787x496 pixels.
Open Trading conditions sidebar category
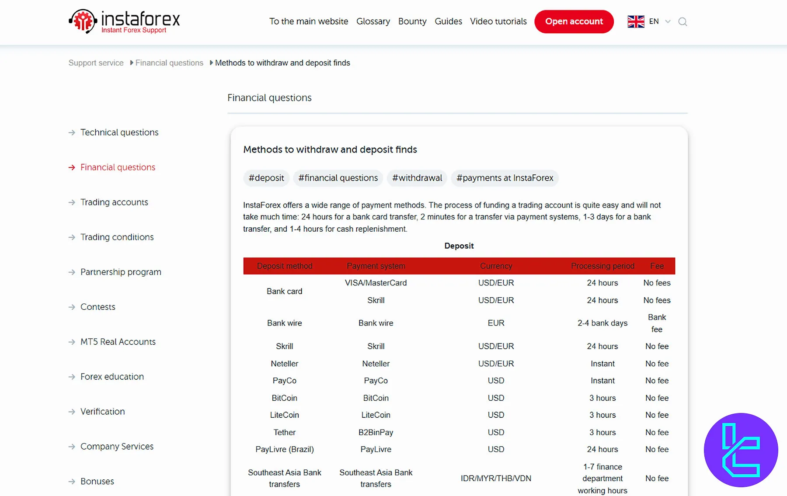coord(117,237)
